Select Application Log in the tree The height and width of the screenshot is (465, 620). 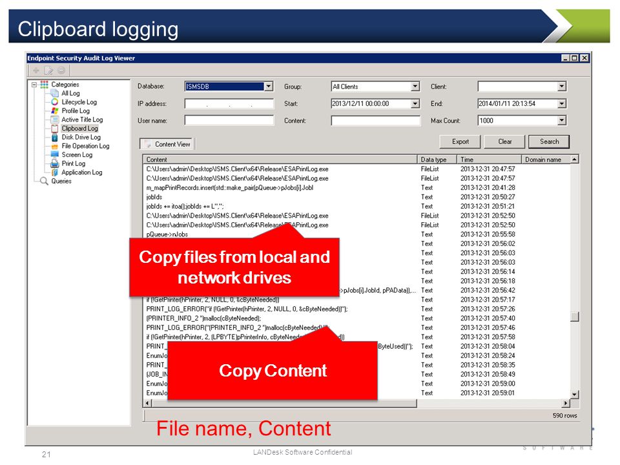click(x=82, y=172)
